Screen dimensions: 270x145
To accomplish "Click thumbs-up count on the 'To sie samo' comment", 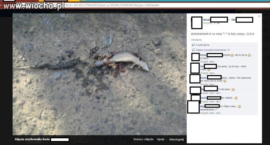I will (219, 93).
